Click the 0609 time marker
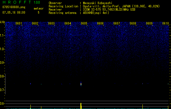The height and width of the screenshot is (109, 171). (x=149, y=23)
